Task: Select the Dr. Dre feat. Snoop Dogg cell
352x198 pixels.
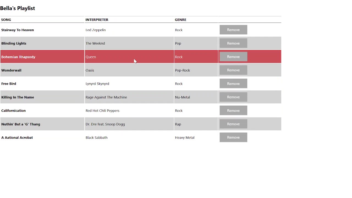Action: [x=105, y=124]
